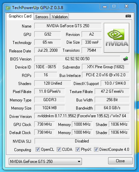Click the BIOS save chip icon
This screenshot has height=172, width=139.
pyautogui.click(x=126, y=59)
